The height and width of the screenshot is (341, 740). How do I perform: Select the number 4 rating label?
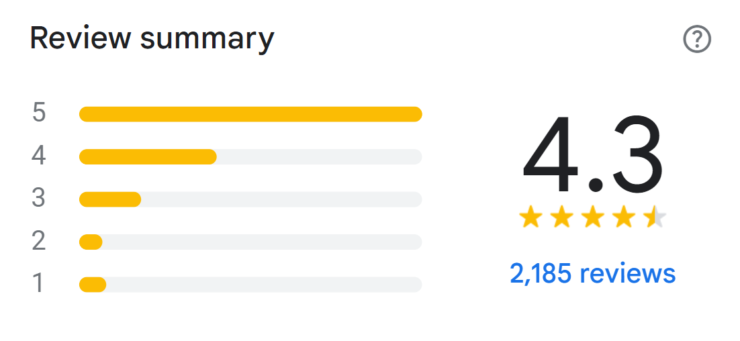(39, 156)
